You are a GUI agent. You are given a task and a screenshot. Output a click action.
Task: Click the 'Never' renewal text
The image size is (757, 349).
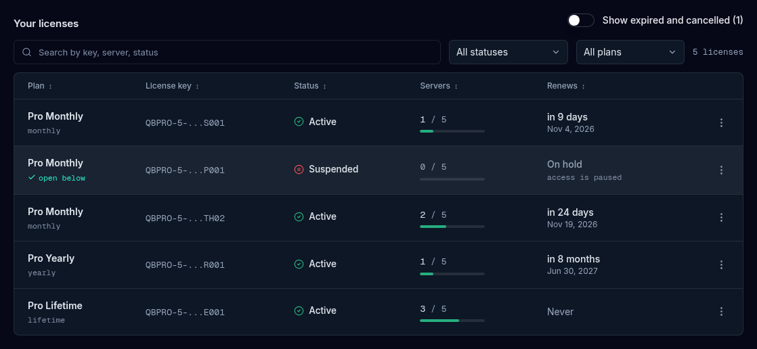click(x=560, y=312)
